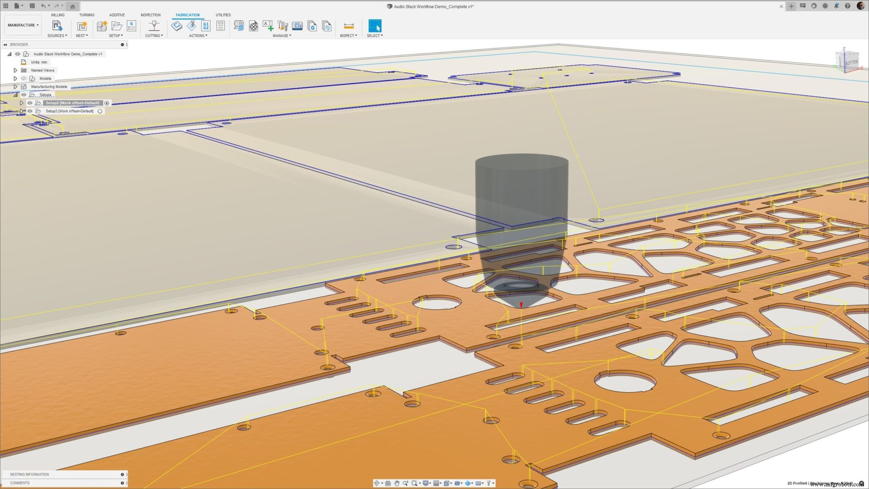Select the Post Process G1G2 icon

tap(205, 26)
